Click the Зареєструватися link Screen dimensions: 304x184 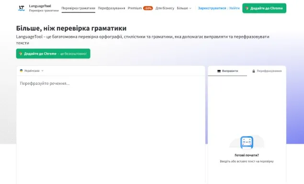point(212,8)
